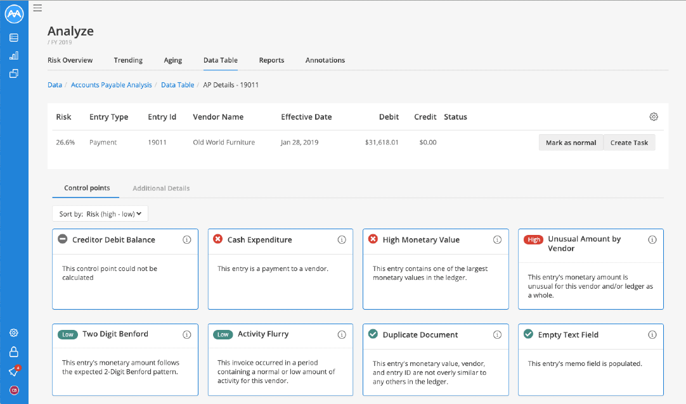The image size is (686, 404).
Task: Open the red user avatar icon
Action: (14, 391)
